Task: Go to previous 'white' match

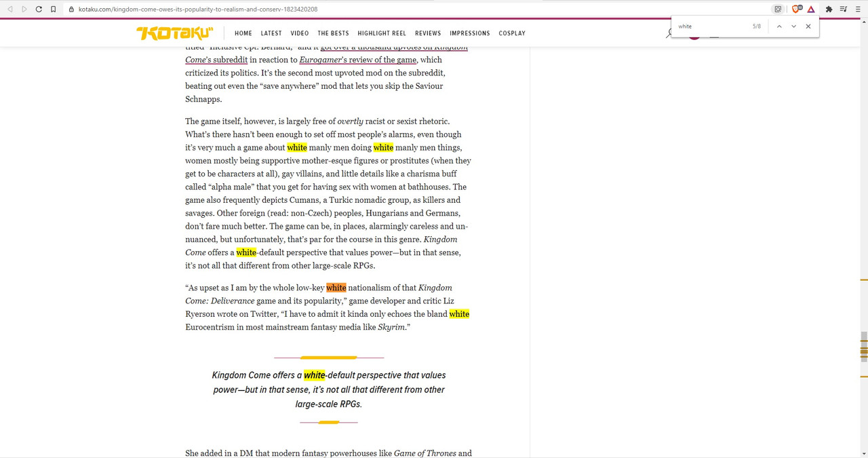Action: point(779,26)
